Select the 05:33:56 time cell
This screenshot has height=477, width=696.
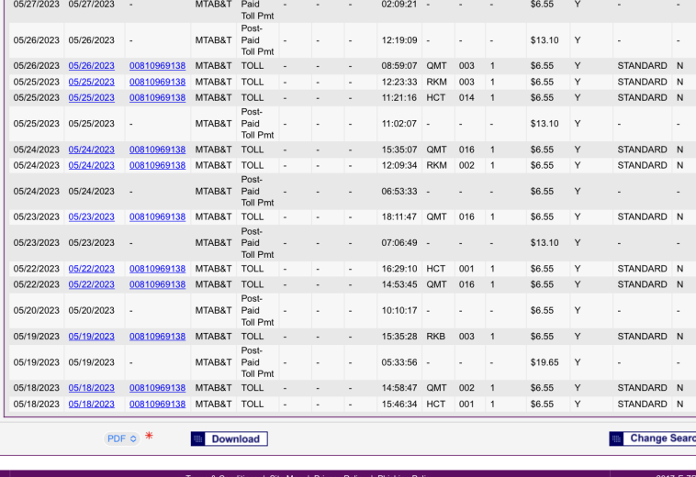[399, 362]
